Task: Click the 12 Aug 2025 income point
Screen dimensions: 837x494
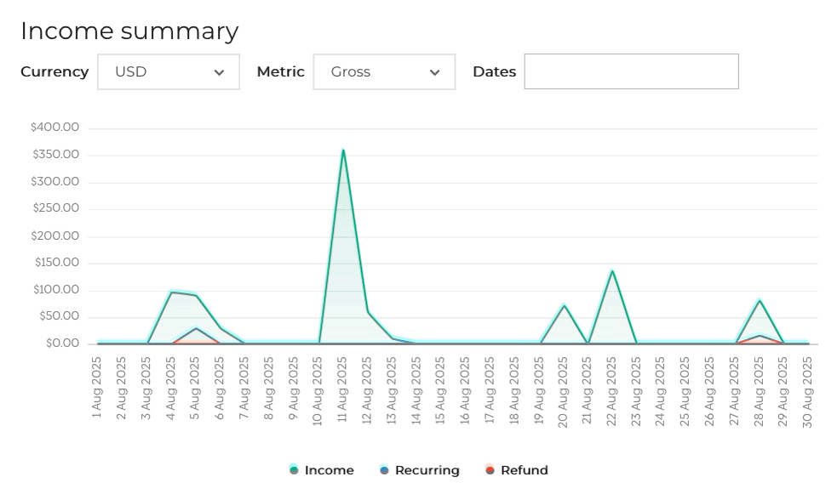Action: tap(368, 312)
